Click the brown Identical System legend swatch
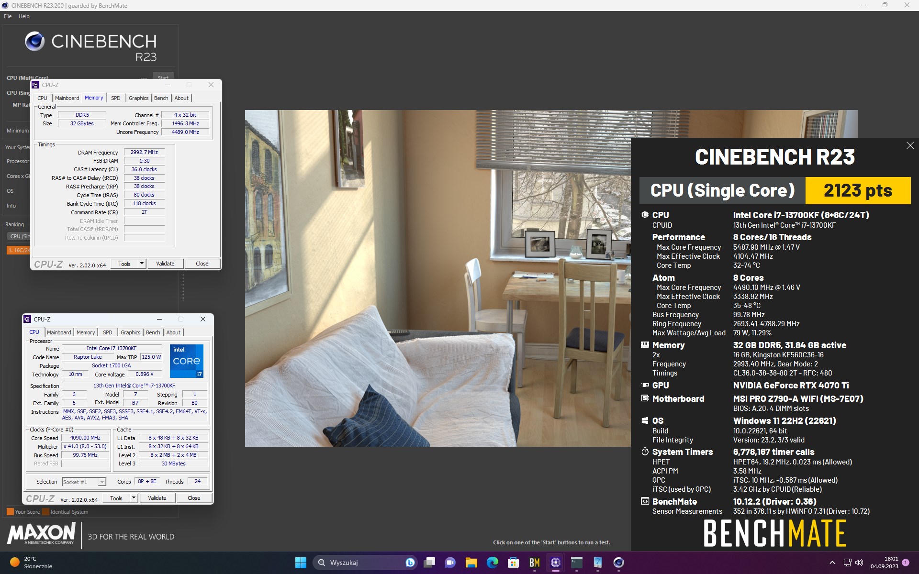This screenshot has height=574, width=919. 45,512
